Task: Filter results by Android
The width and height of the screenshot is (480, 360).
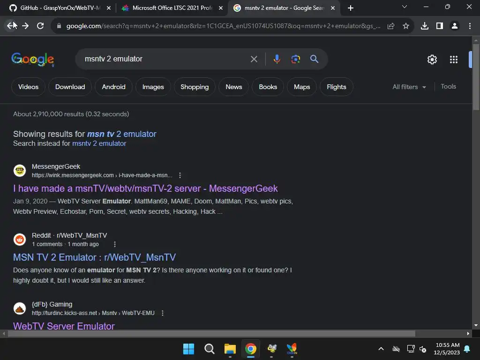Action: (x=113, y=87)
